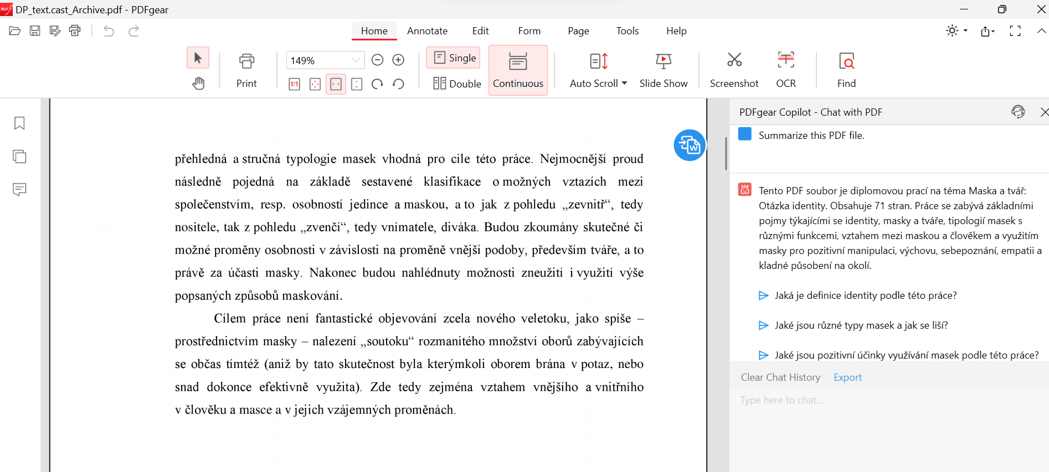Click the Export link
This screenshot has width=1049, height=472.
(x=847, y=377)
